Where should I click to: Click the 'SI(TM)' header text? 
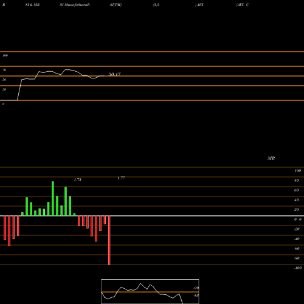point(116,5)
